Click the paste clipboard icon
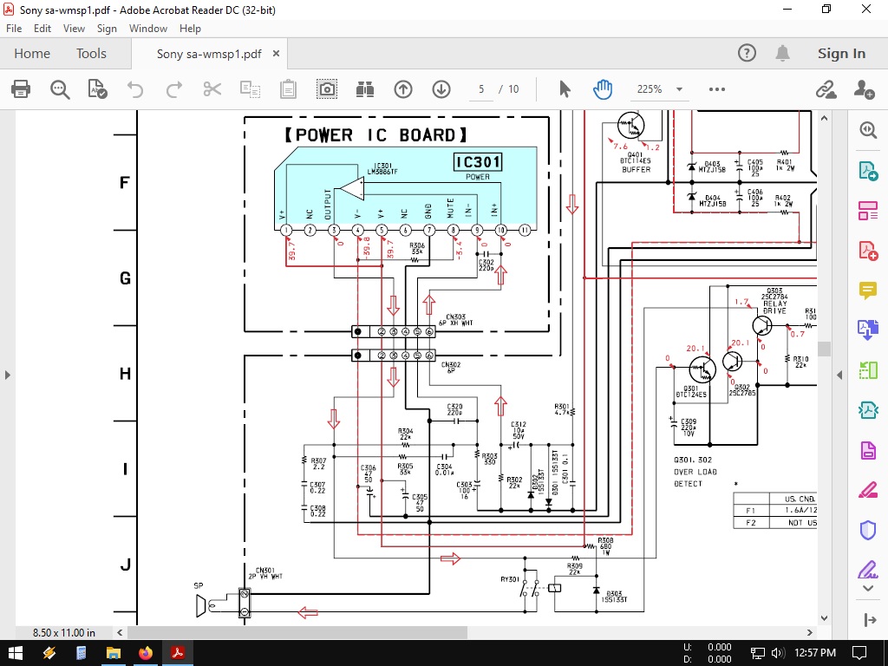Viewport: 888px width, 666px height. [288, 89]
